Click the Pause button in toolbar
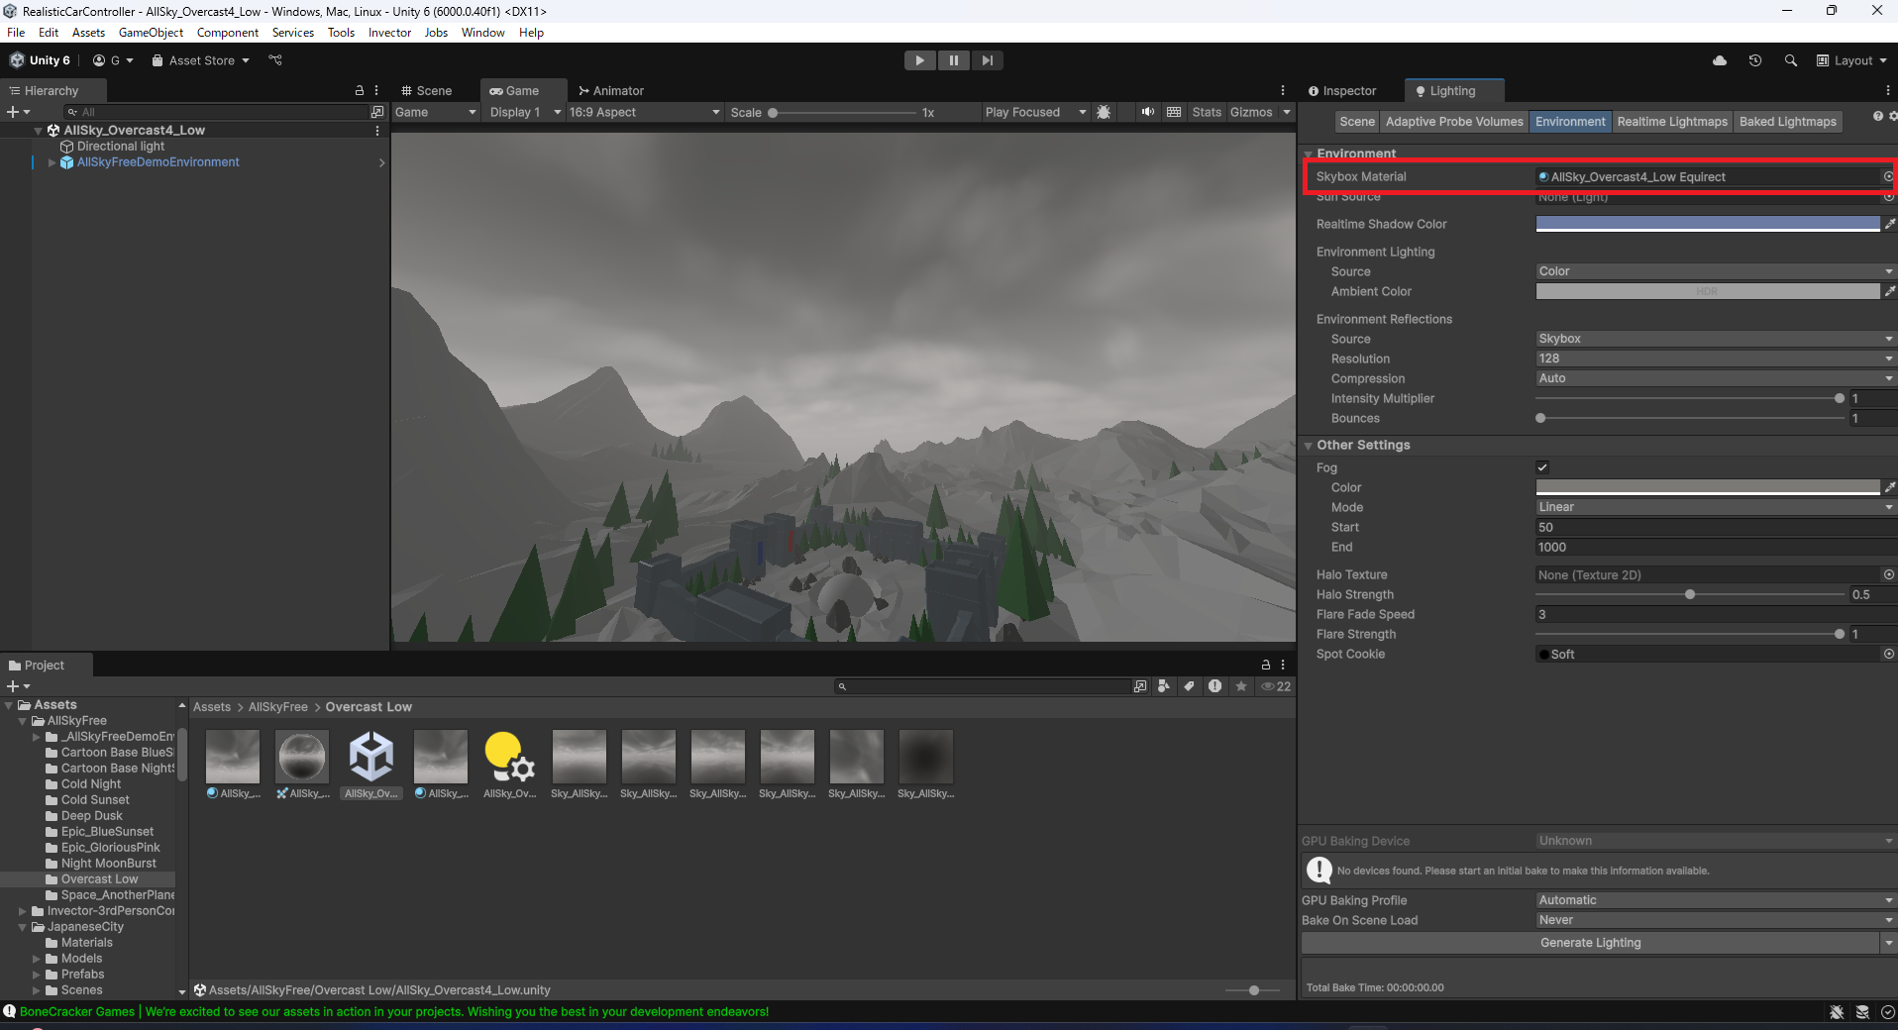This screenshot has width=1898, height=1030. click(x=953, y=60)
